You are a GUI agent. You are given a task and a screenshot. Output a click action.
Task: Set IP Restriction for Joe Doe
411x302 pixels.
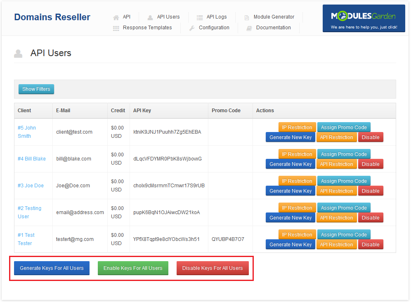pos(297,181)
